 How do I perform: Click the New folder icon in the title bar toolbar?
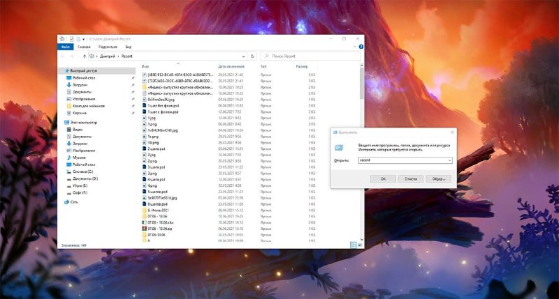[78, 39]
